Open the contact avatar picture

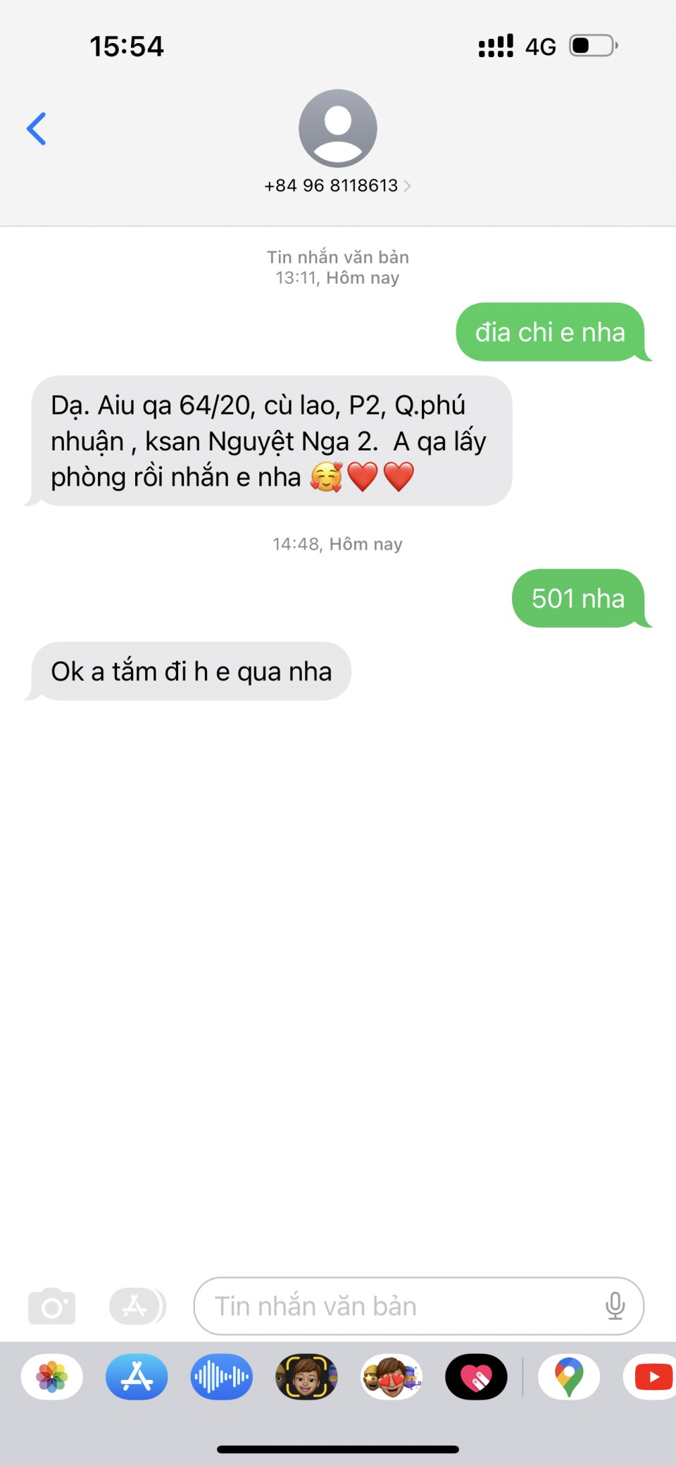pos(338,128)
